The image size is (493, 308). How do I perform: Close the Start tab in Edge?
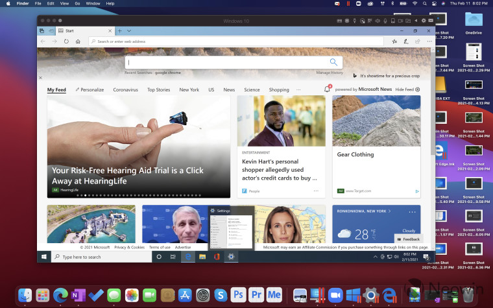click(x=110, y=31)
